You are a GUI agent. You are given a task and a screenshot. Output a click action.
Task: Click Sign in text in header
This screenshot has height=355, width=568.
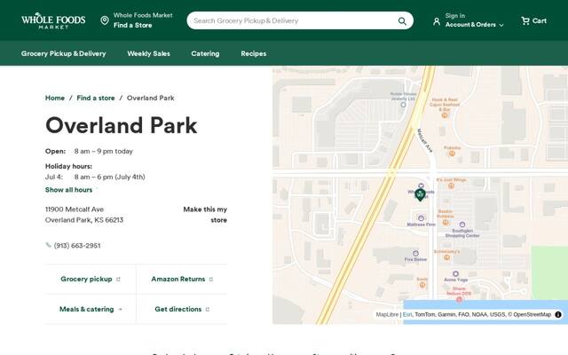pyautogui.click(x=455, y=16)
